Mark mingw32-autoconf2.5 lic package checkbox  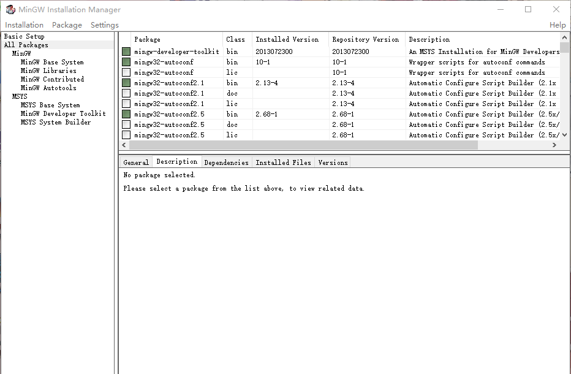[x=126, y=135]
